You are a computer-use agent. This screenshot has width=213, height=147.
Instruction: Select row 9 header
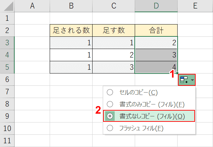click(x=7, y=116)
